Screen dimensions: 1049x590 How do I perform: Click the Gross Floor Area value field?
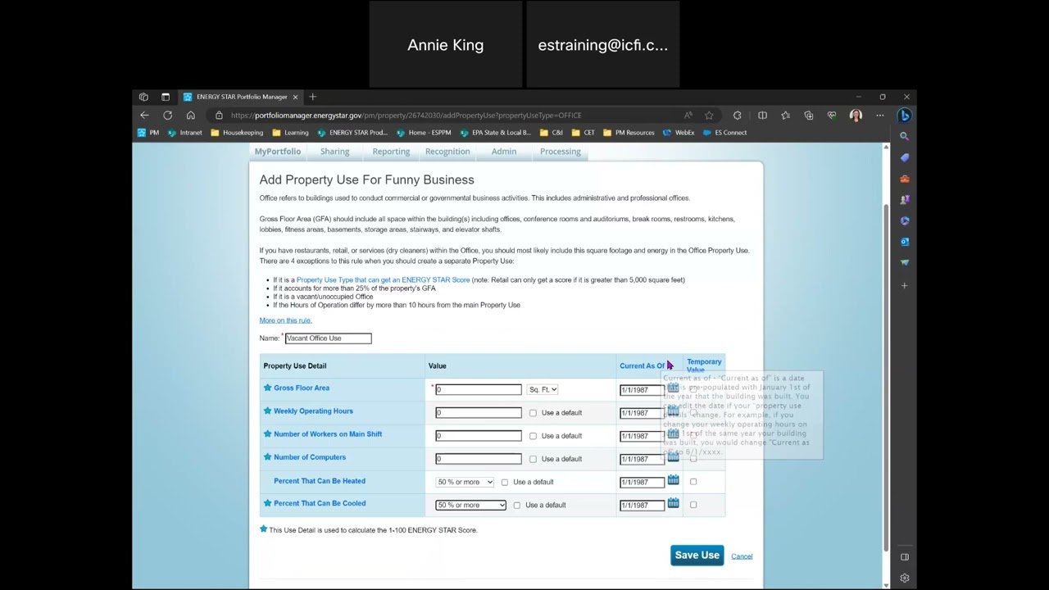[x=479, y=390]
